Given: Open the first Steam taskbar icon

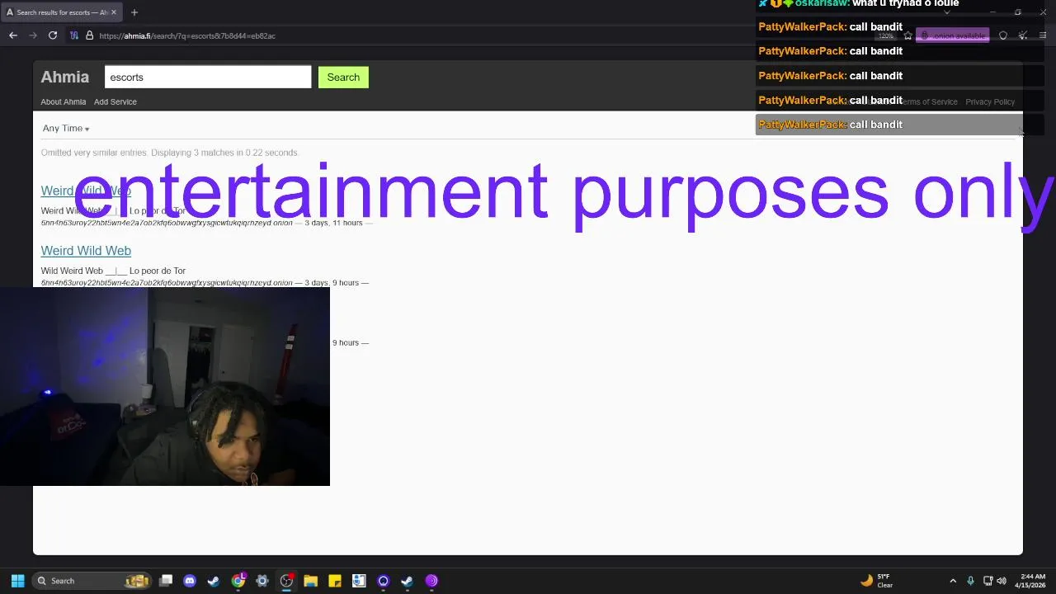Looking at the screenshot, I should coord(214,581).
